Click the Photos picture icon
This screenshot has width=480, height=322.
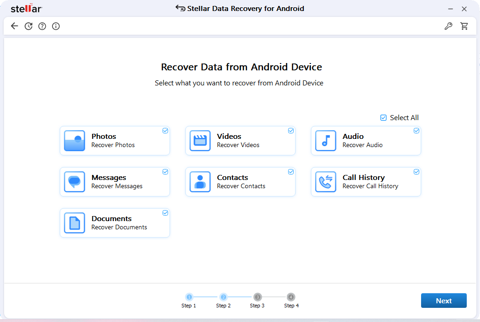[x=74, y=141]
